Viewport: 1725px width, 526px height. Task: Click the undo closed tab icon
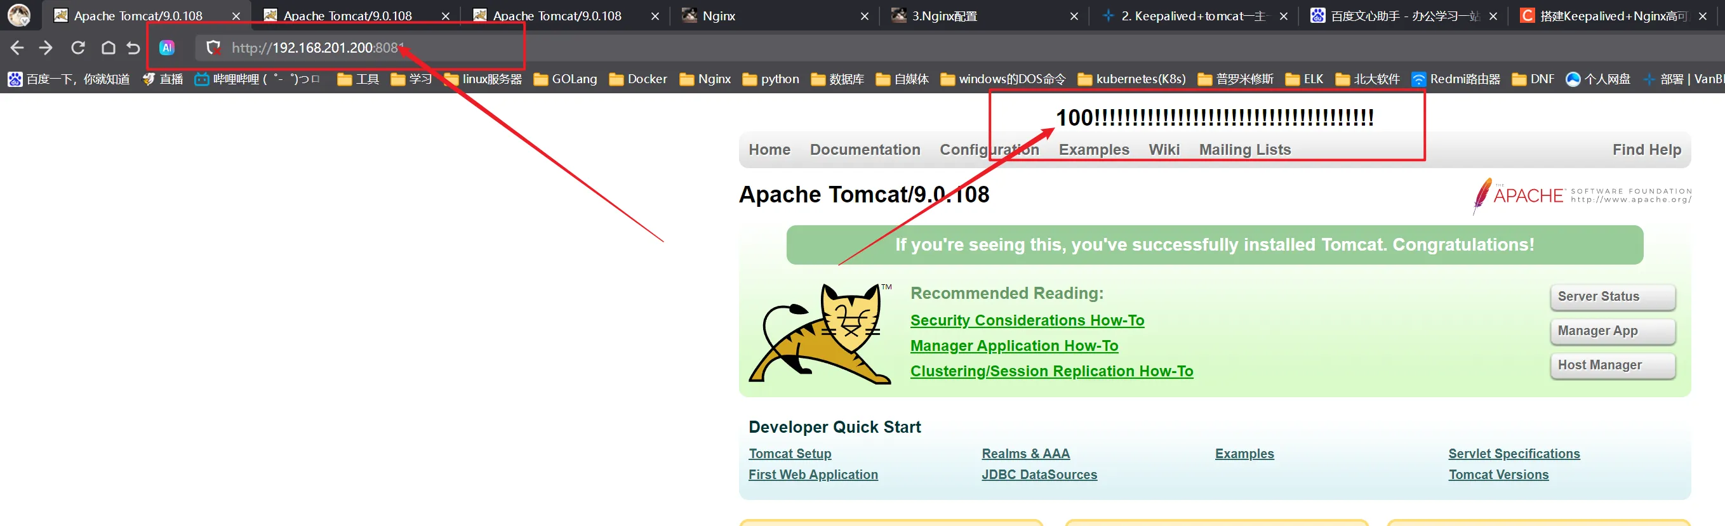(x=133, y=48)
